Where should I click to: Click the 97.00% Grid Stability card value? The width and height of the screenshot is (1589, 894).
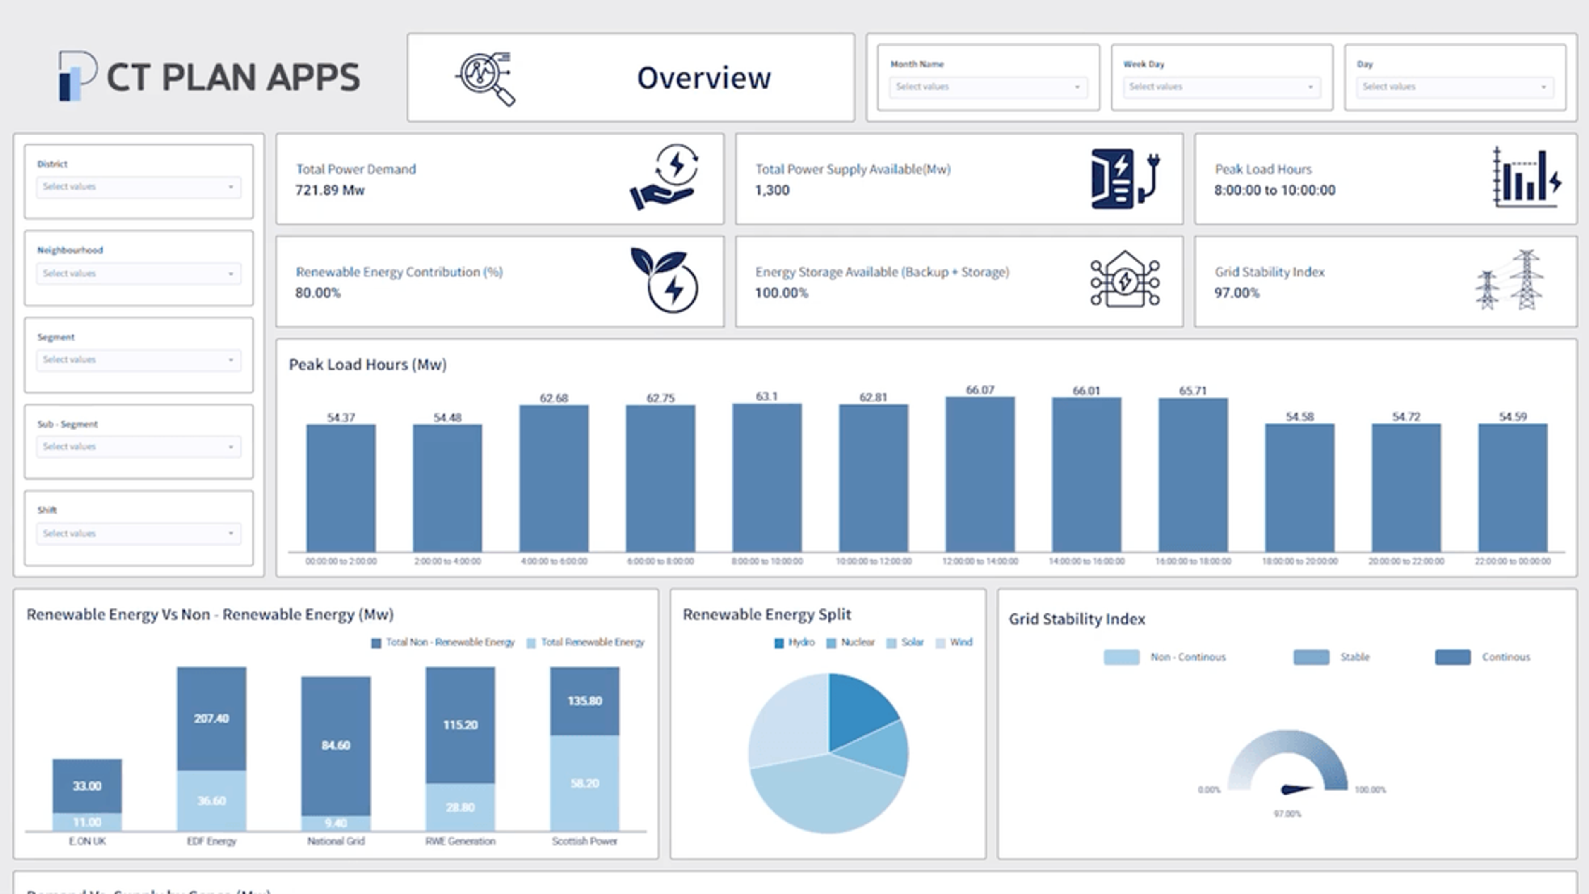(x=1237, y=293)
